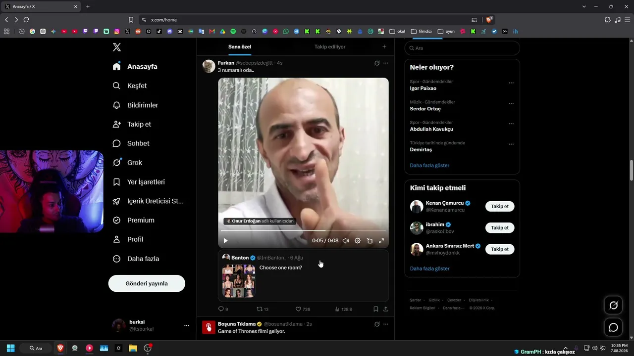Viewport: 634px width, 356px height.
Task: Open options for Demirtaş trend
Action: click(x=511, y=144)
